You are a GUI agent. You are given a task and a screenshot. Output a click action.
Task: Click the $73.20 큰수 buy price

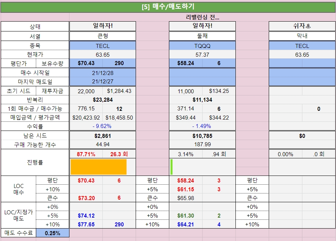pyautogui.click(x=86, y=198)
